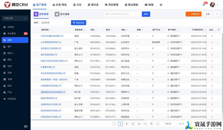Viewport: 223px width, 130px height.
Task: Star the 名匠建设工程有限公司 lead
Action: tap(212, 48)
